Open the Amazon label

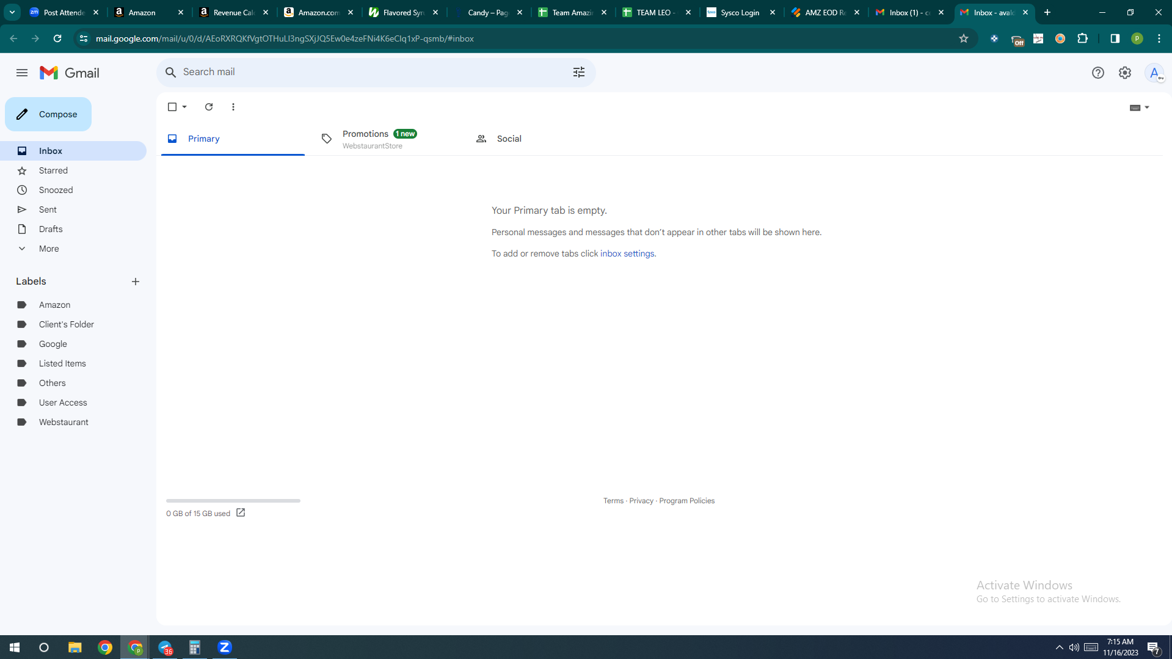[73, 305]
